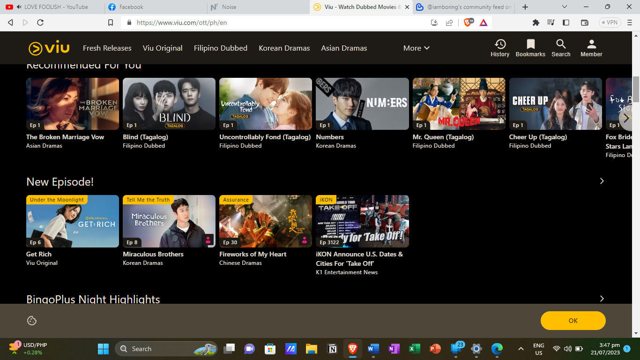This screenshot has width=640, height=360.
Task: Switch to @iamboring's community feed tab
Action: tap(464, 7)
